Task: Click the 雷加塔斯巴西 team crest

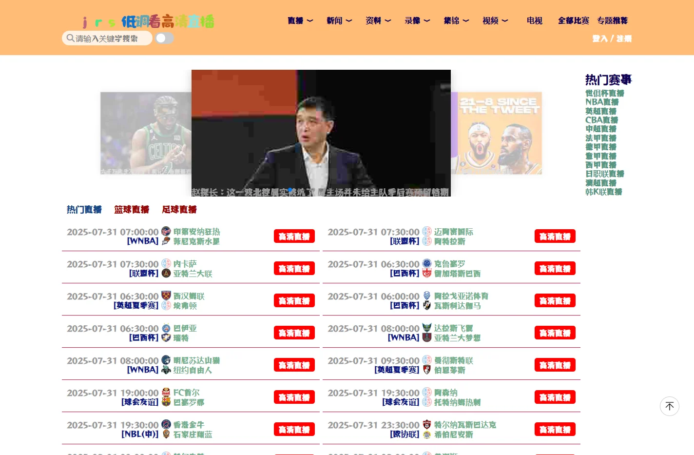Action: point(427,273)
